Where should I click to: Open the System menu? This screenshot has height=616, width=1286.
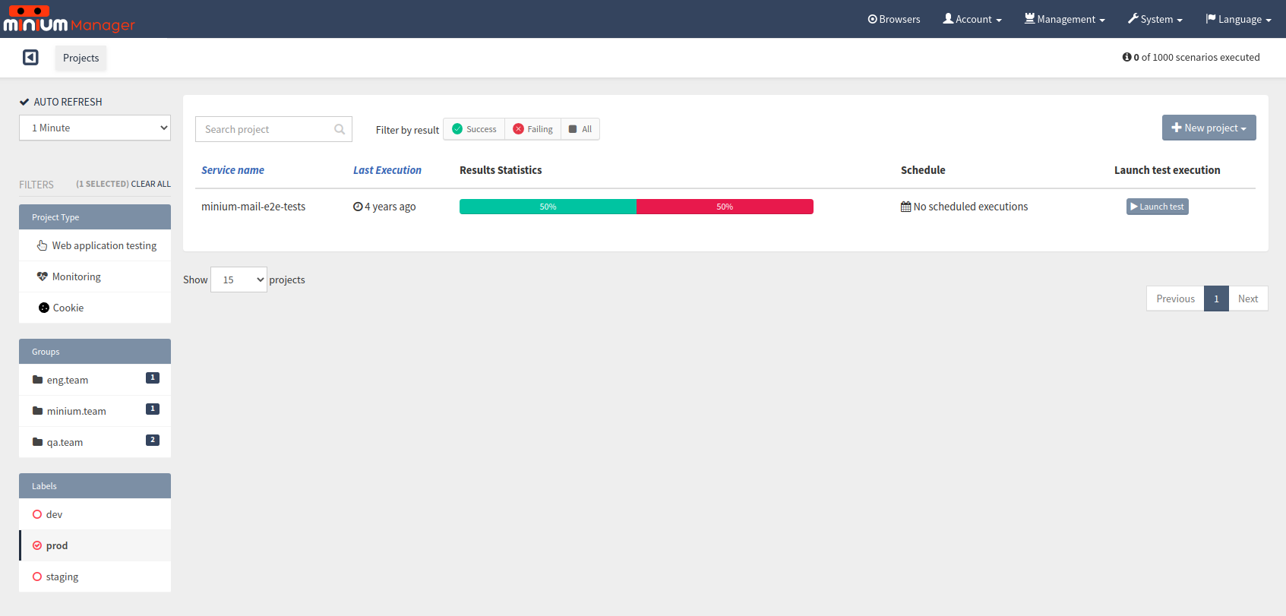click(1155, 19)
